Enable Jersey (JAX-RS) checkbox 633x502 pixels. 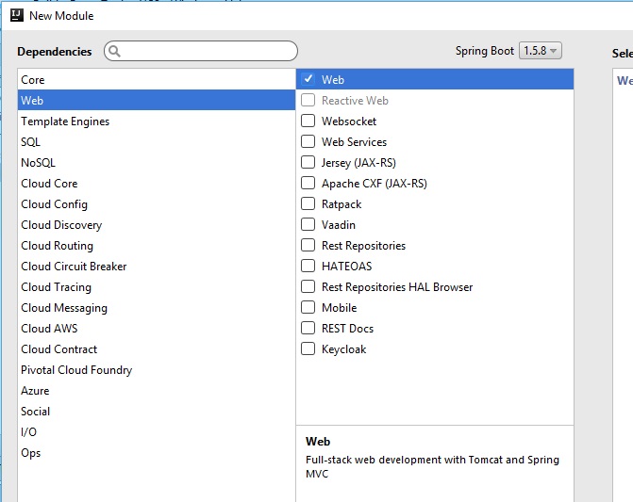[308, 162]
